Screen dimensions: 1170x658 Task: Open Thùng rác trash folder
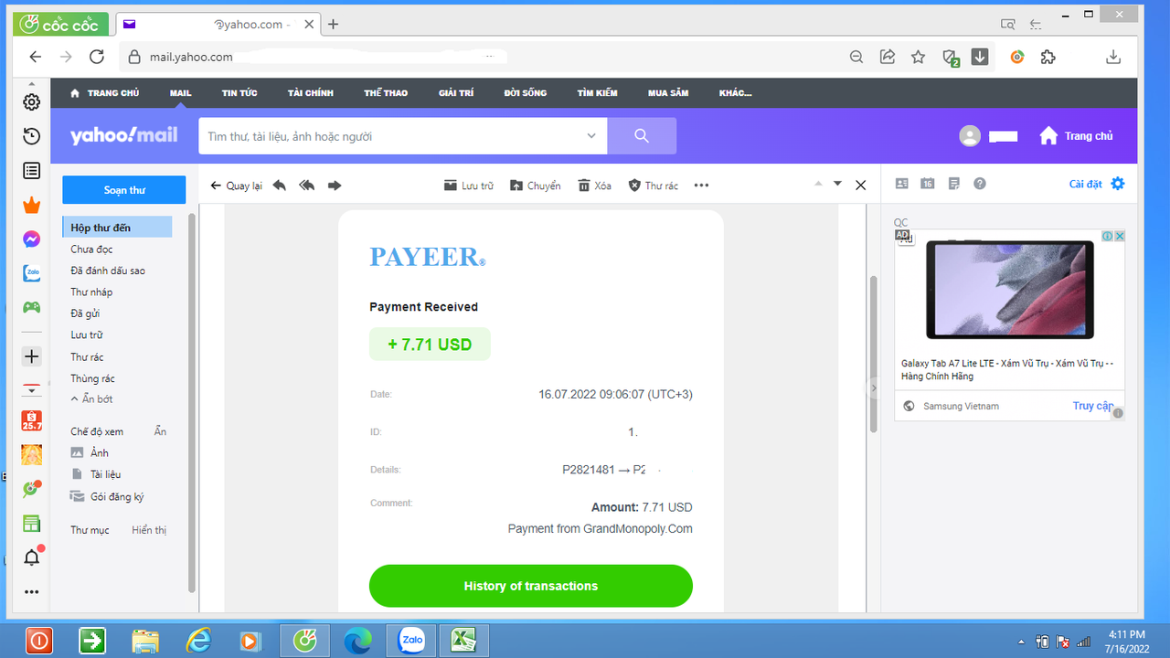(x=93, y=378)
